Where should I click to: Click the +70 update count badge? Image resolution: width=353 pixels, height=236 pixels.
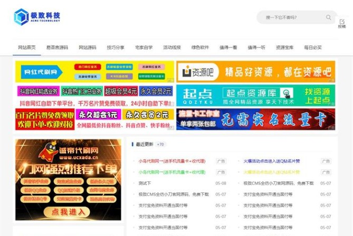point(160,144)
